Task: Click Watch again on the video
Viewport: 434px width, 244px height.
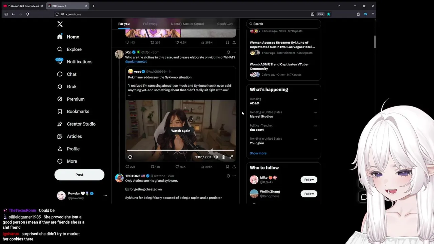Action: 181,130
